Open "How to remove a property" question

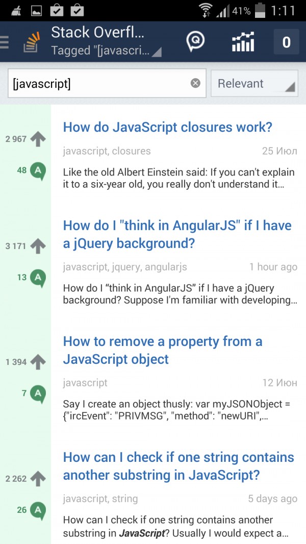pyautogui.click(x=162, y=350)
